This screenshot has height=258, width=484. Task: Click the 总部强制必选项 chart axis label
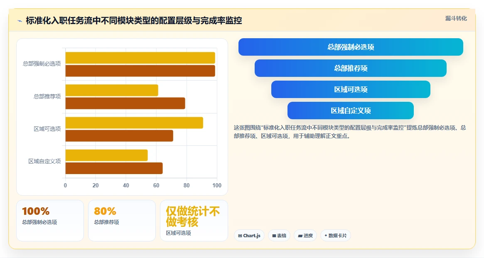42,64
